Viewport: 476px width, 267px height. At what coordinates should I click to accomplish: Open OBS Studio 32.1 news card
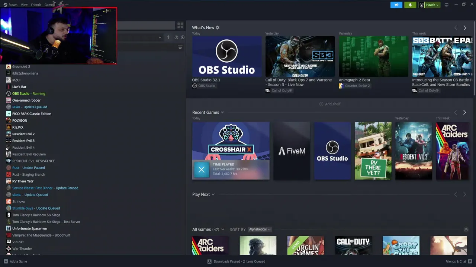coord(226,56)
